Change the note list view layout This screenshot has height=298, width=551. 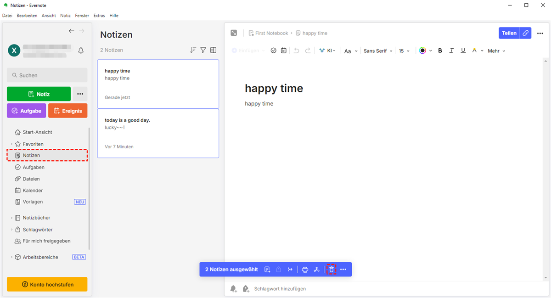click(213, 50)
